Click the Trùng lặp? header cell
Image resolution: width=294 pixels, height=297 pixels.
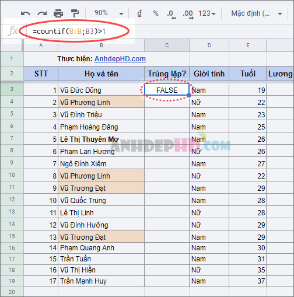167,74
